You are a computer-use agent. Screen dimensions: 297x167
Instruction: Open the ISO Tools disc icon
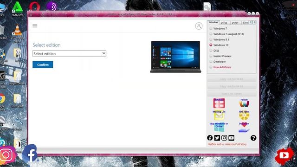point(244,116)
